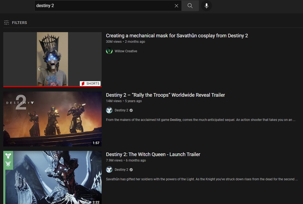Click the Willow Creative channel avatar
The image size is (303, 204).
coord(109,51)
